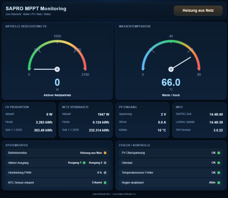
Task: Click the Temperatursensor Fehler status dot
Action: (219, 172)
